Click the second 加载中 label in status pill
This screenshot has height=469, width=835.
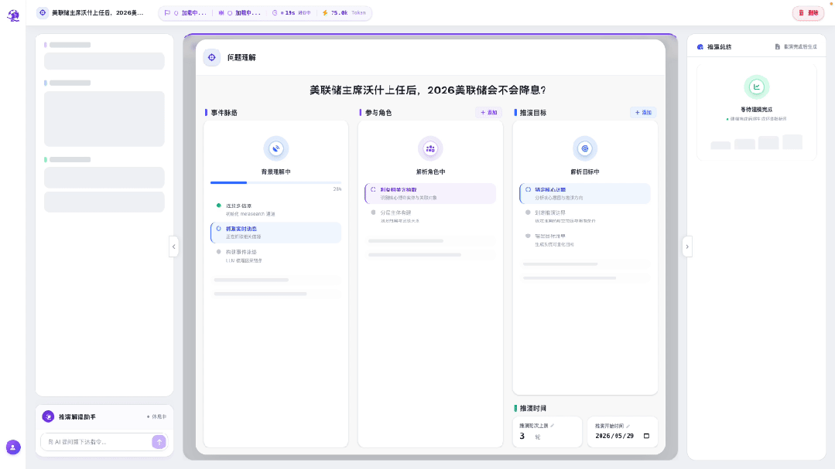248,13
